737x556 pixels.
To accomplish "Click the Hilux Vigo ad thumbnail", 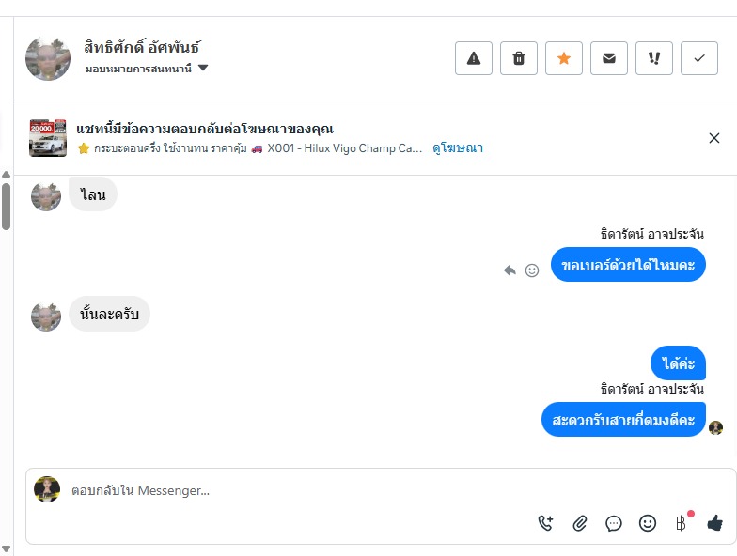I will pyautogui.click(x=48, y=138).
